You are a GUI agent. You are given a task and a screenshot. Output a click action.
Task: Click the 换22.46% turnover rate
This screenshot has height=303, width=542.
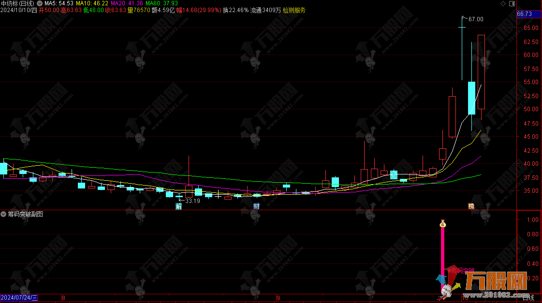pos(236,10)
